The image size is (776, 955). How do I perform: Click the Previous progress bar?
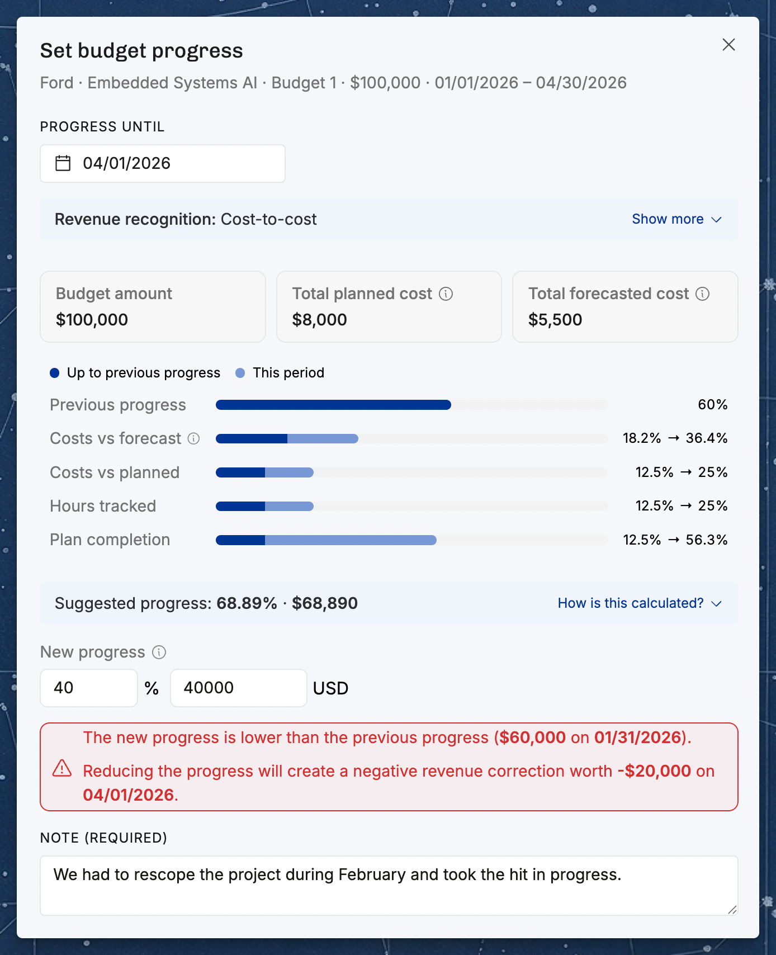tap(411, 405)
